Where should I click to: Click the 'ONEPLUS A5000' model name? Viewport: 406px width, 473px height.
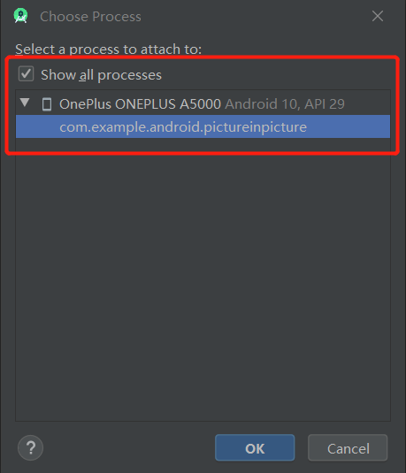pos(168,104)
